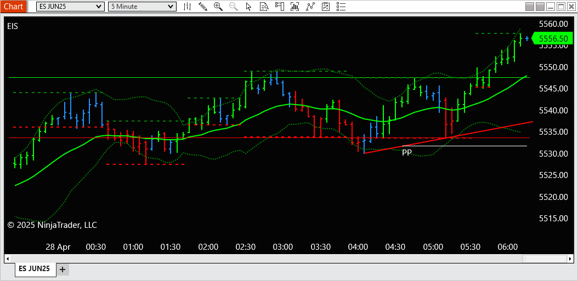The height and width of the screenshot is (281, 578).
Task: Click the Chart menu button
Action: [x=13, y=6]
